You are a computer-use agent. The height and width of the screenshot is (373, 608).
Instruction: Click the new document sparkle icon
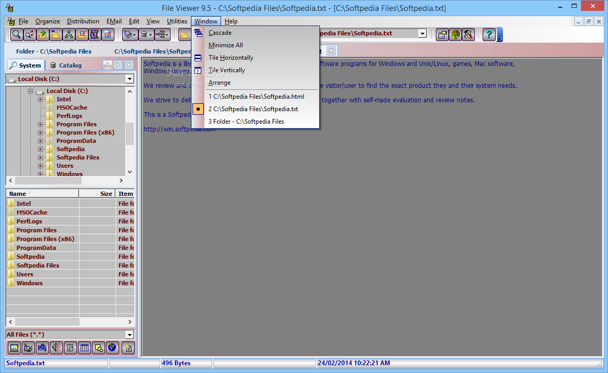click(128, 348)
